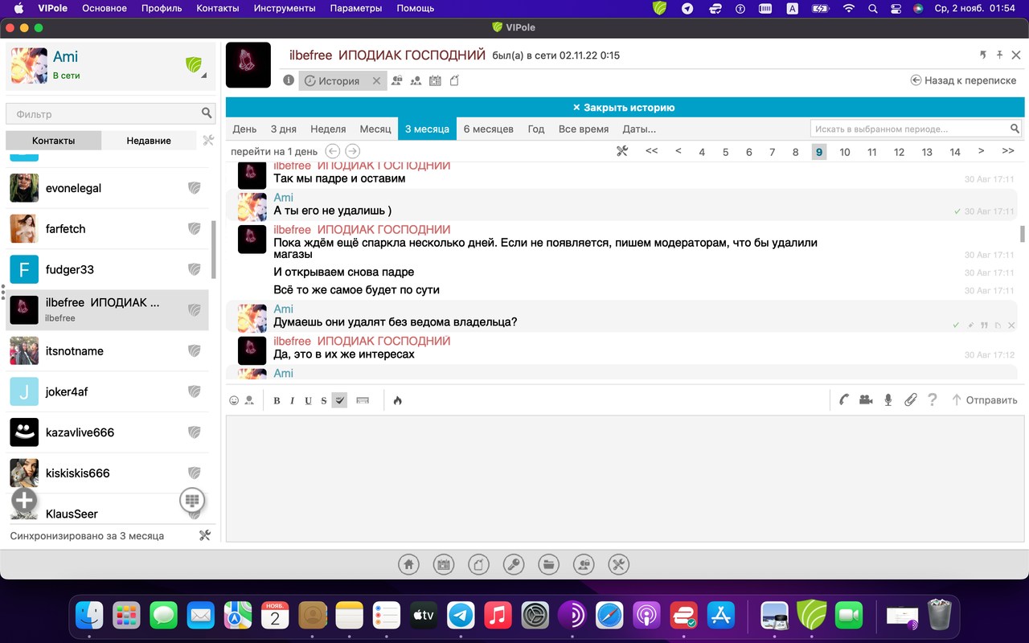Select the Неделя period tab

point(328,129)
